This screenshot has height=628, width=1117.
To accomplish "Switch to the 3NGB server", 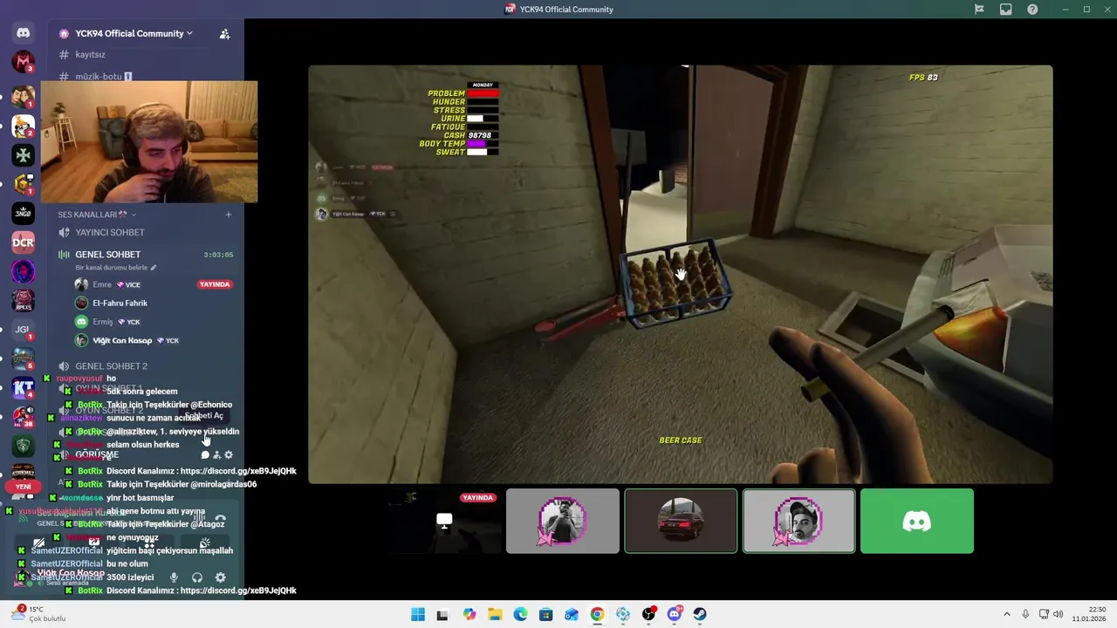I will click(x=24, y=213).
